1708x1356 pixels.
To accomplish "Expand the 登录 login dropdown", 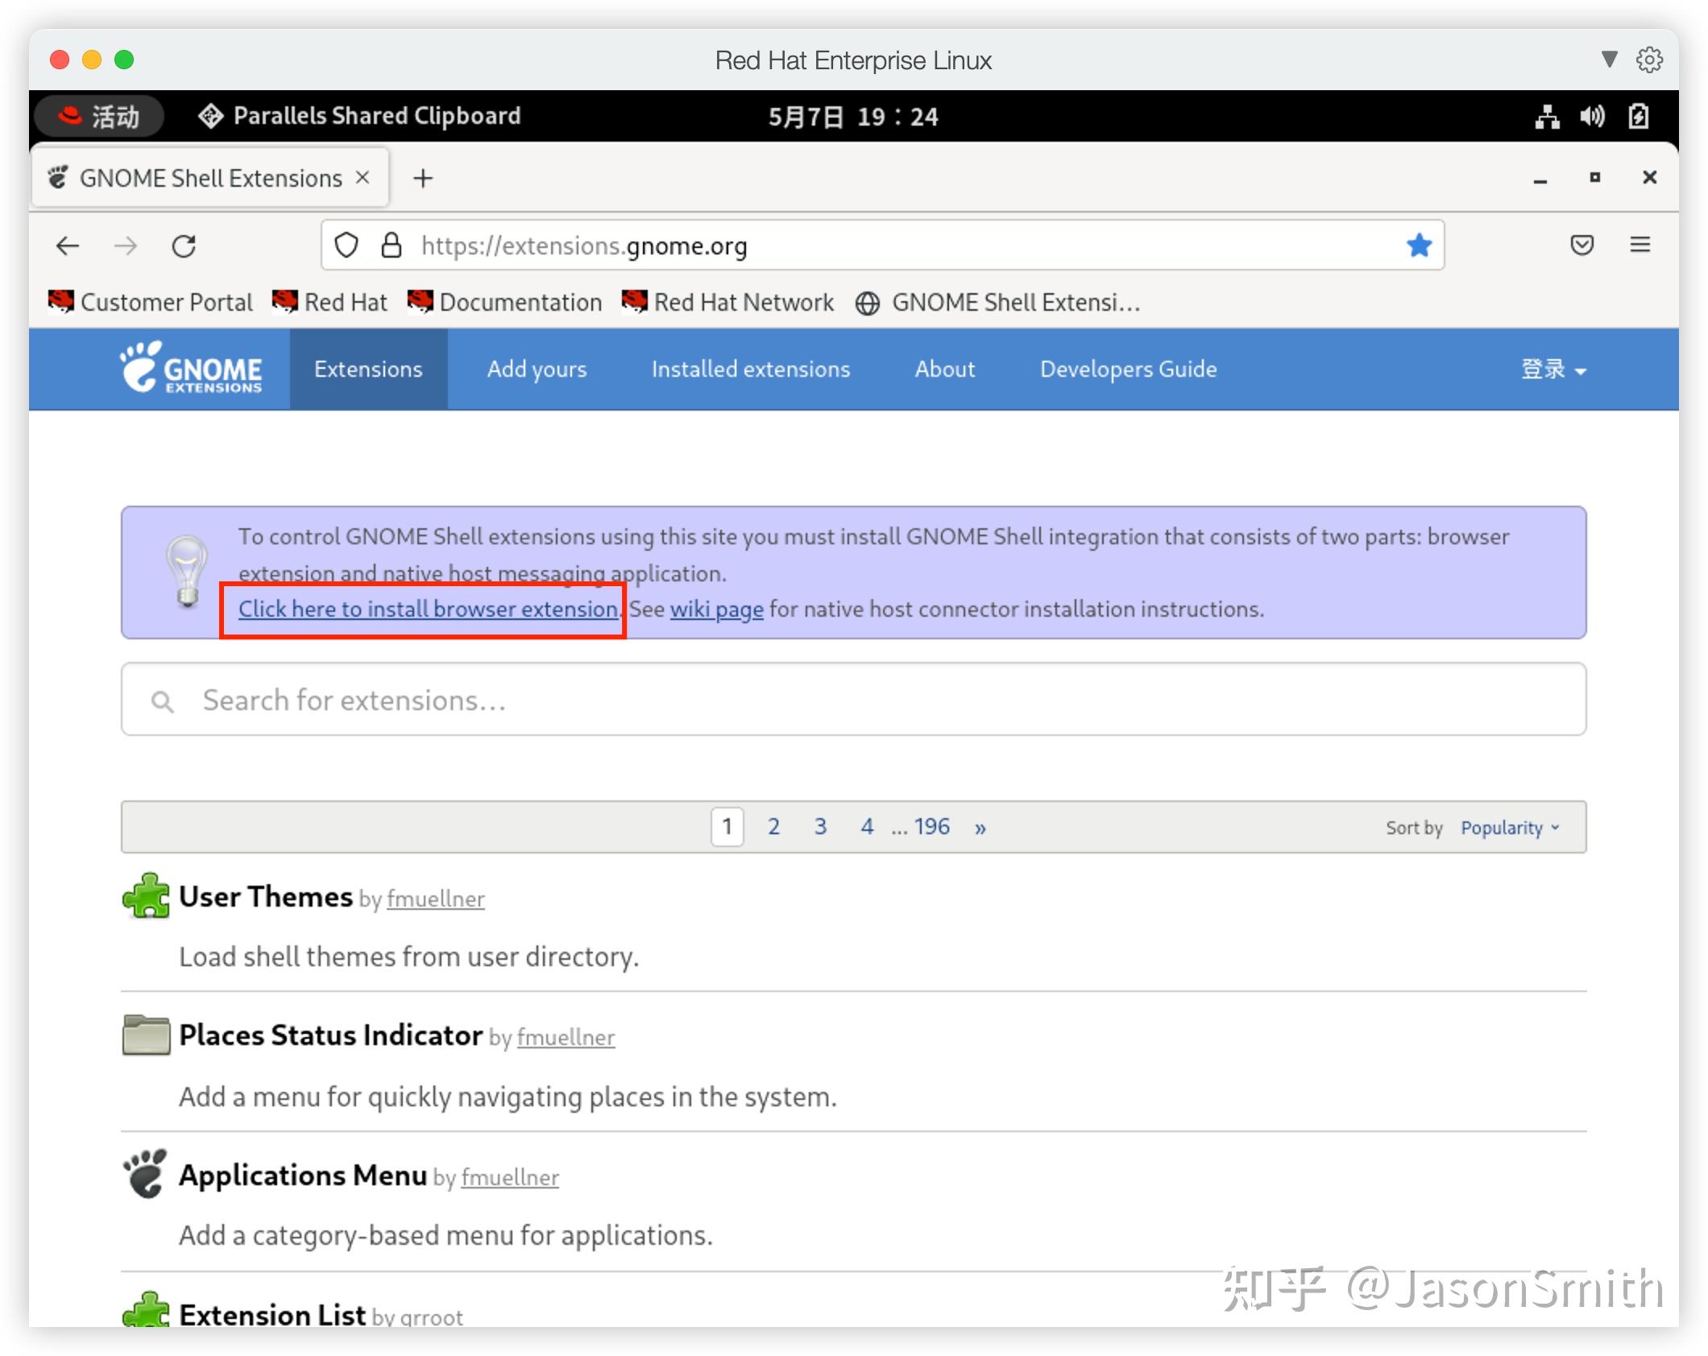I will click(x=1553, y=370).
